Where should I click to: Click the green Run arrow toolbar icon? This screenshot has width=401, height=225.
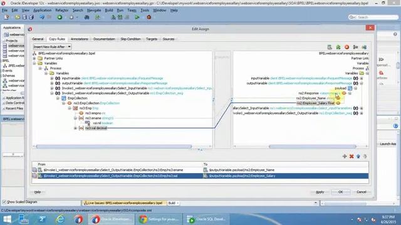pos(137,17)
